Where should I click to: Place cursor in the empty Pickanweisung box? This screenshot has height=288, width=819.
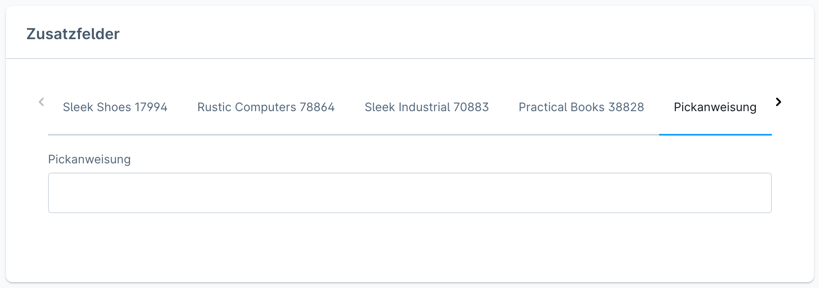point(409,193)
